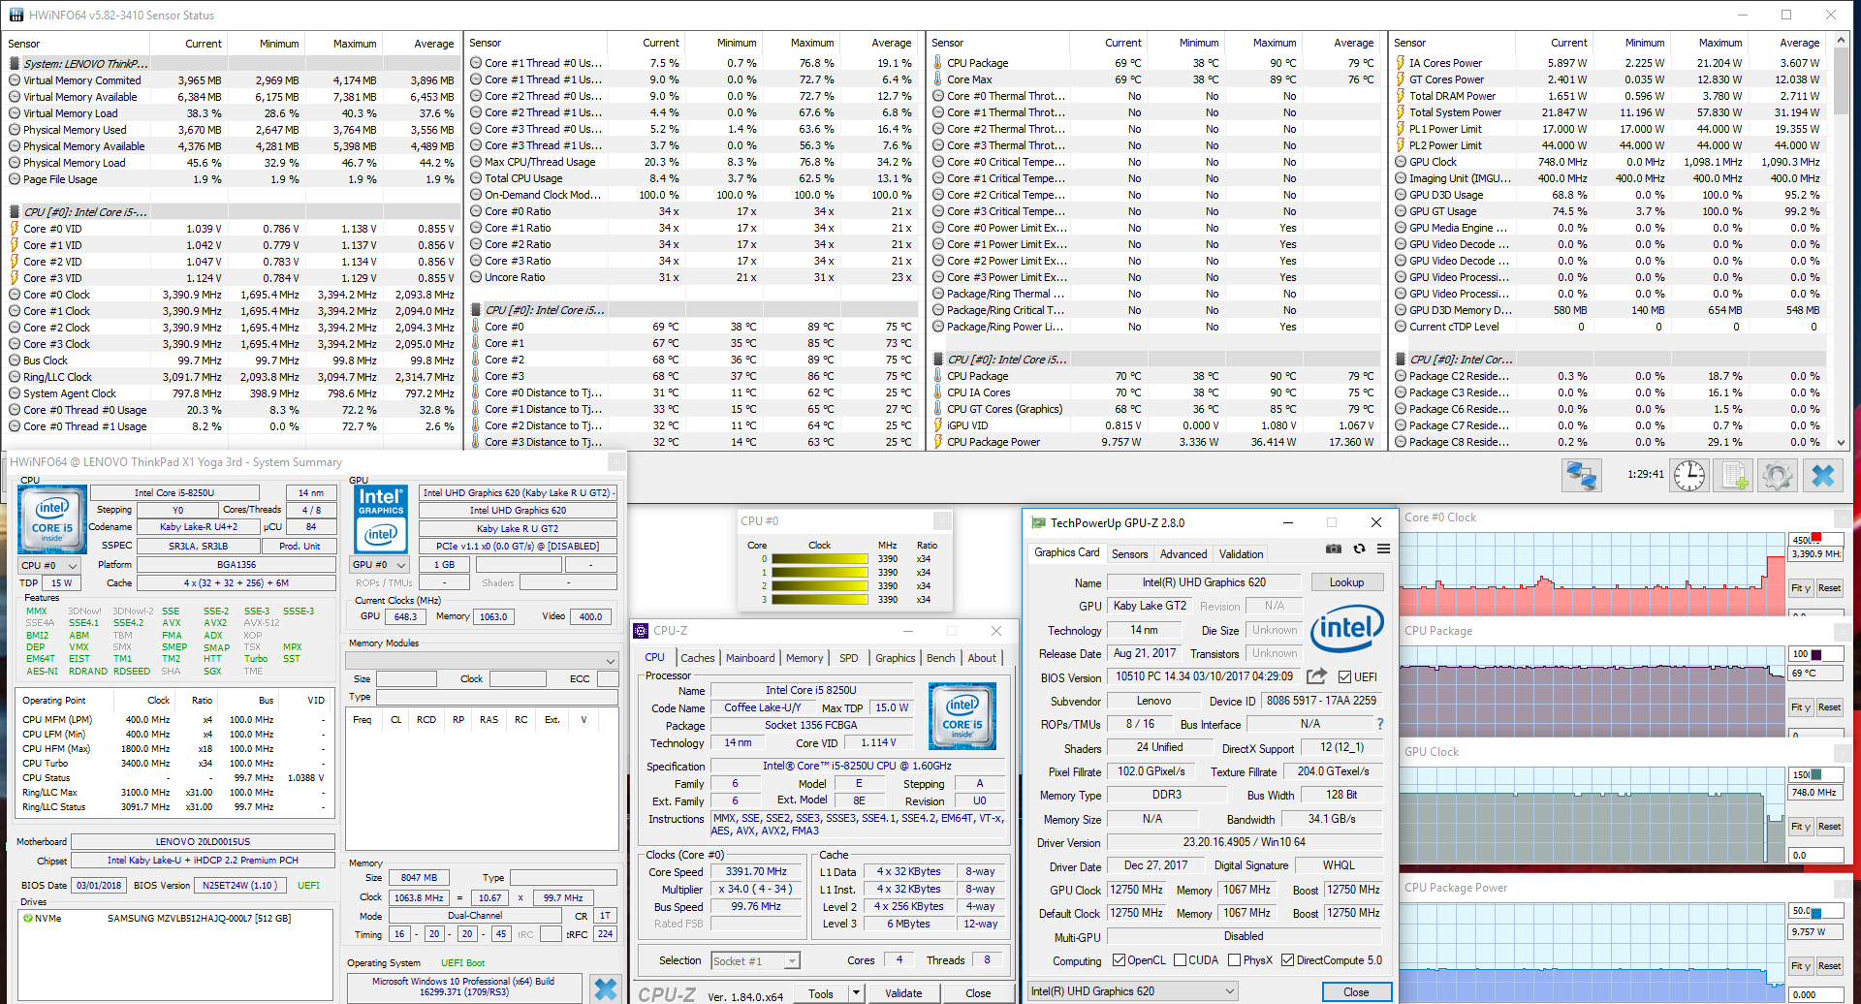The height and width of the screenshot is (1004, 1861).
Task: Switch to the Mainboard tab in CPU-Z
Action: [750, 658]
